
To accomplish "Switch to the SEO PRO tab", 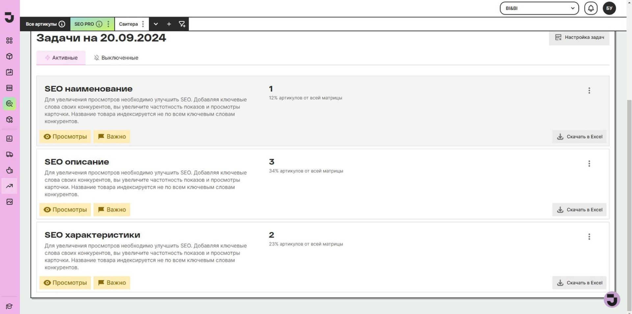I will point(92,24).
